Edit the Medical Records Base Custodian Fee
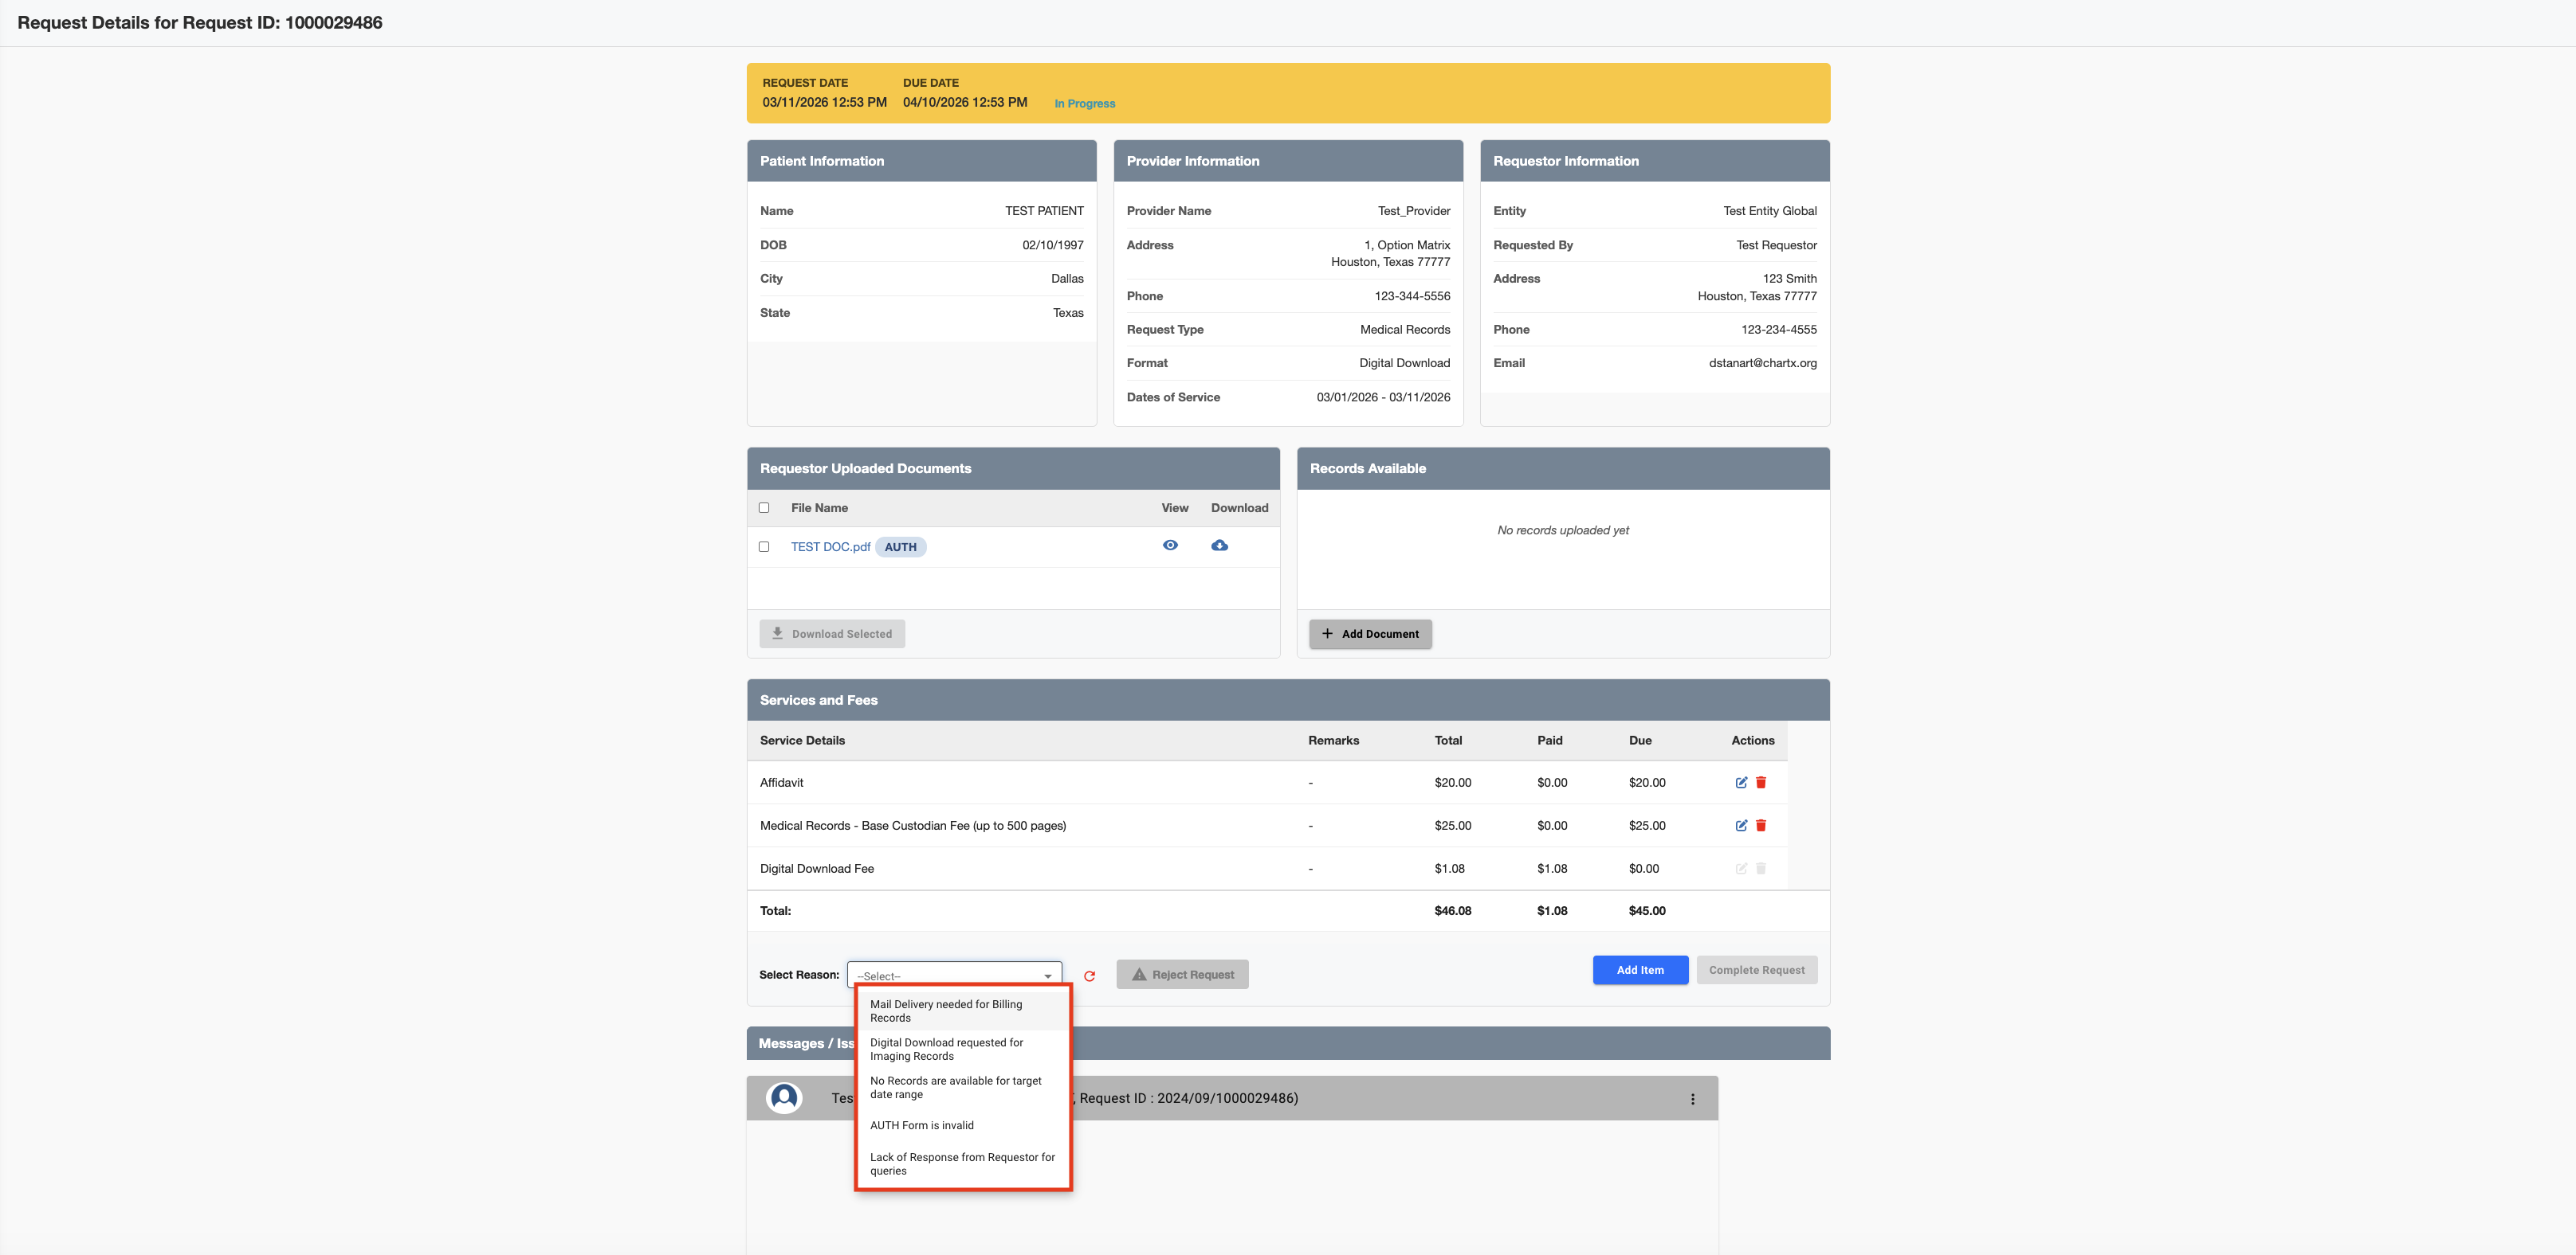2576x1255 pixels. 1741,825
